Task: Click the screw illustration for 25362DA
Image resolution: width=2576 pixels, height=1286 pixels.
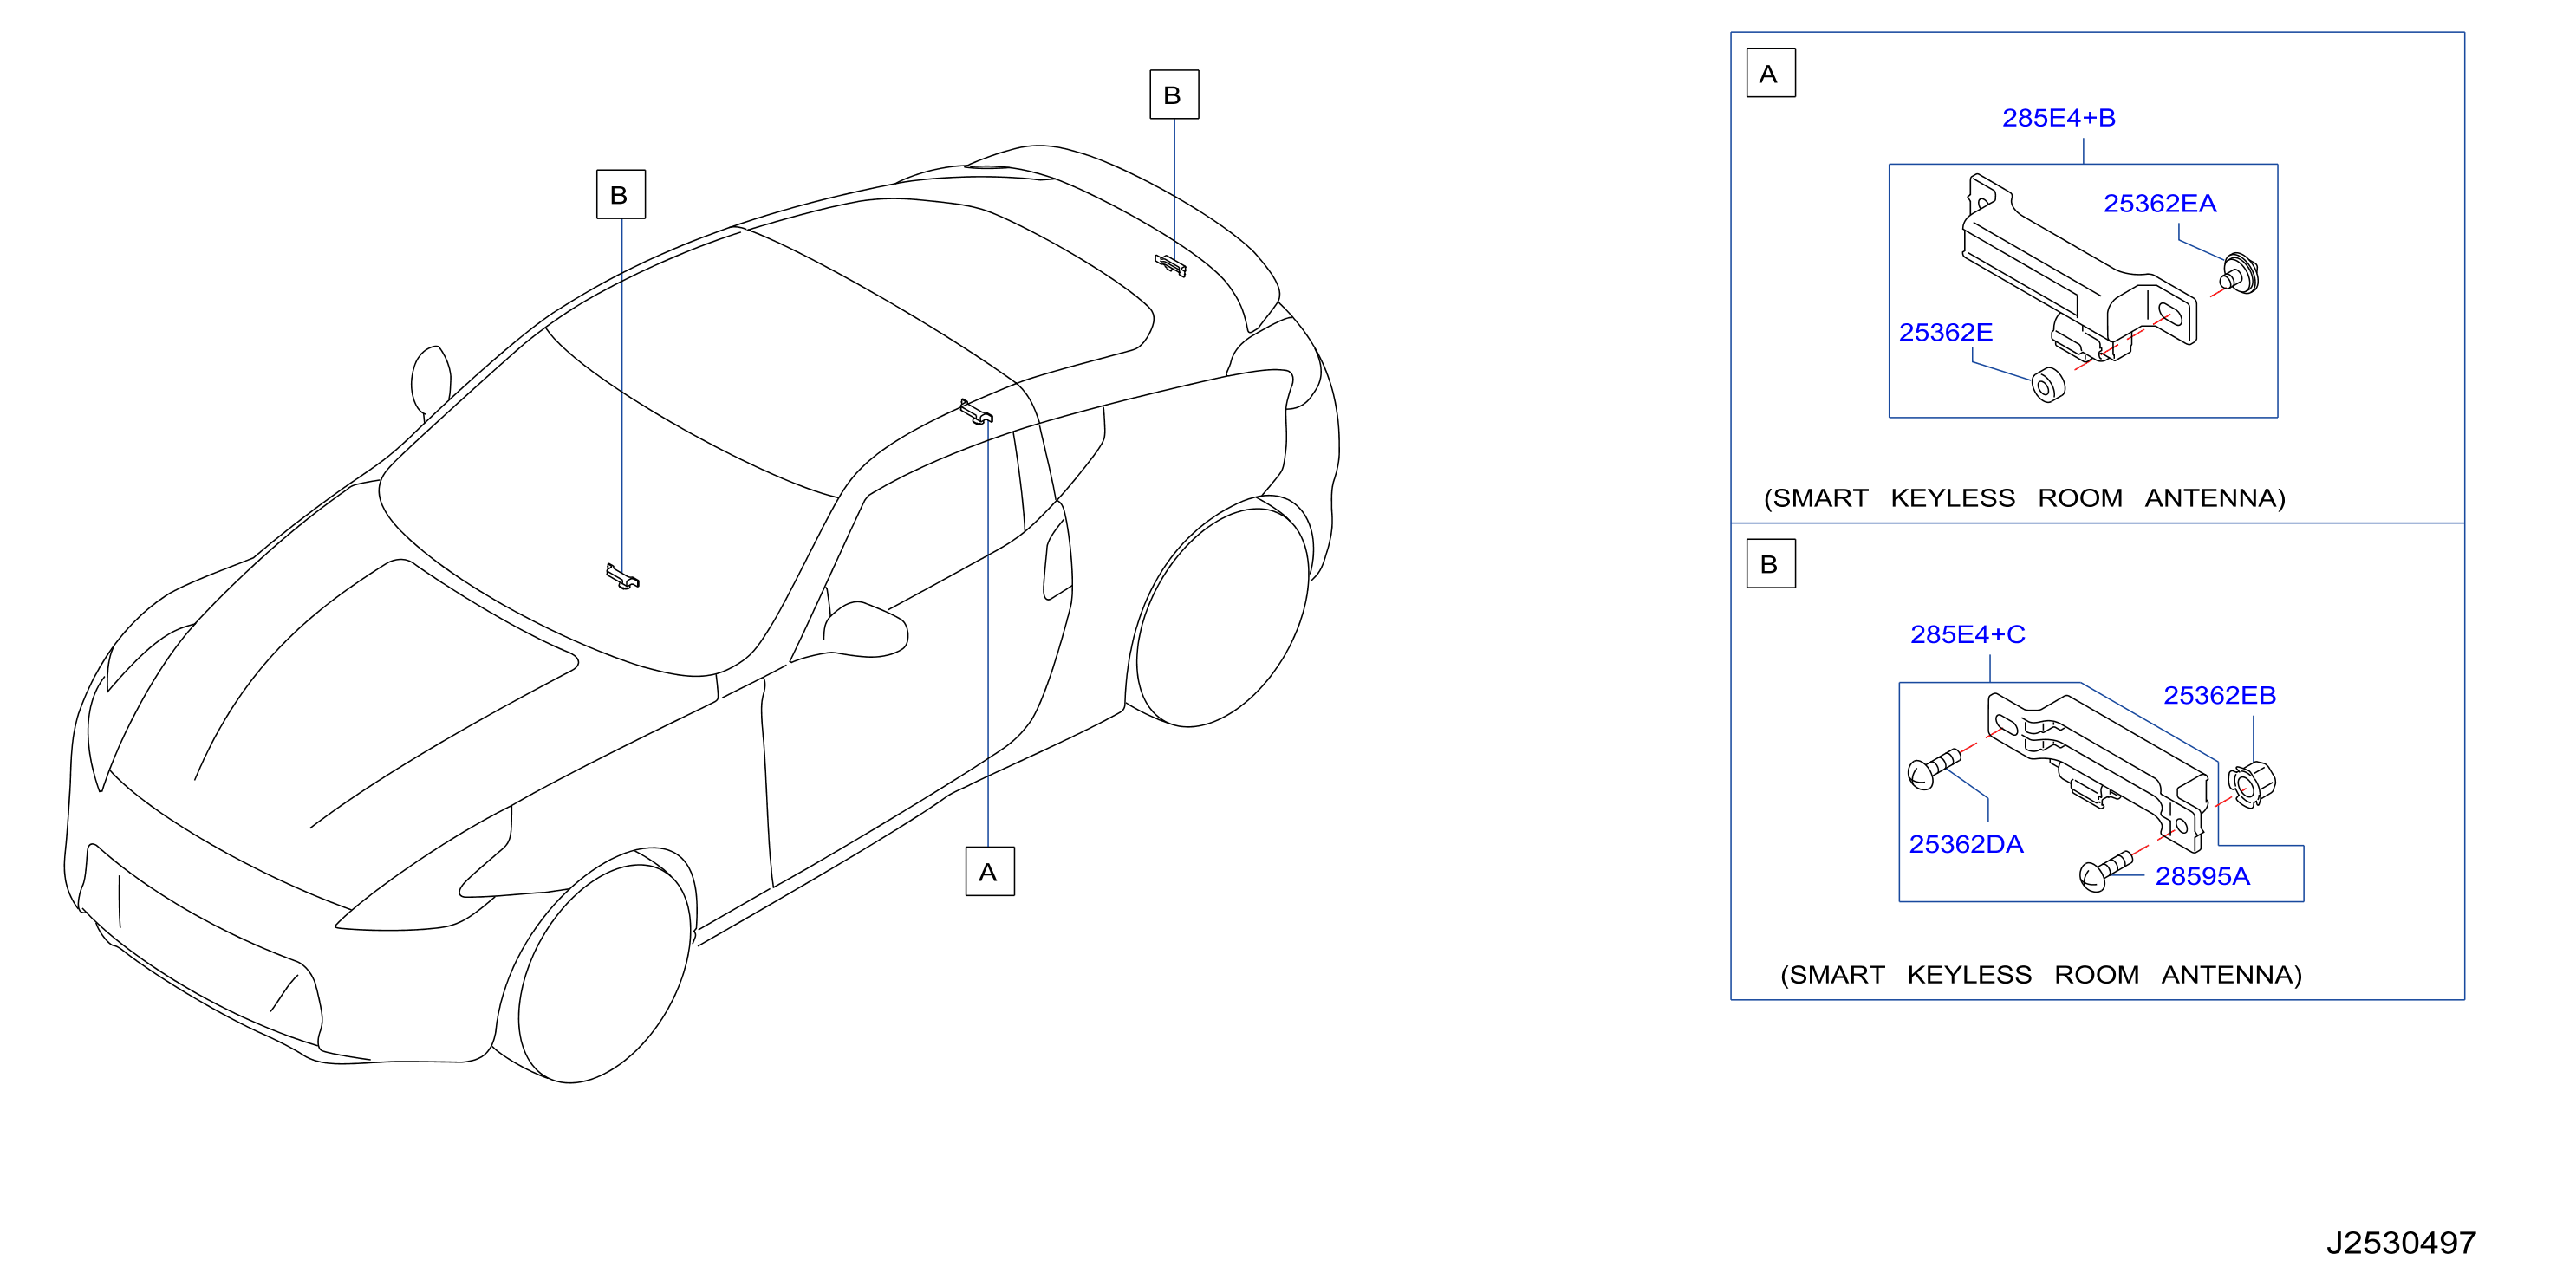Action: (1934, 770)
